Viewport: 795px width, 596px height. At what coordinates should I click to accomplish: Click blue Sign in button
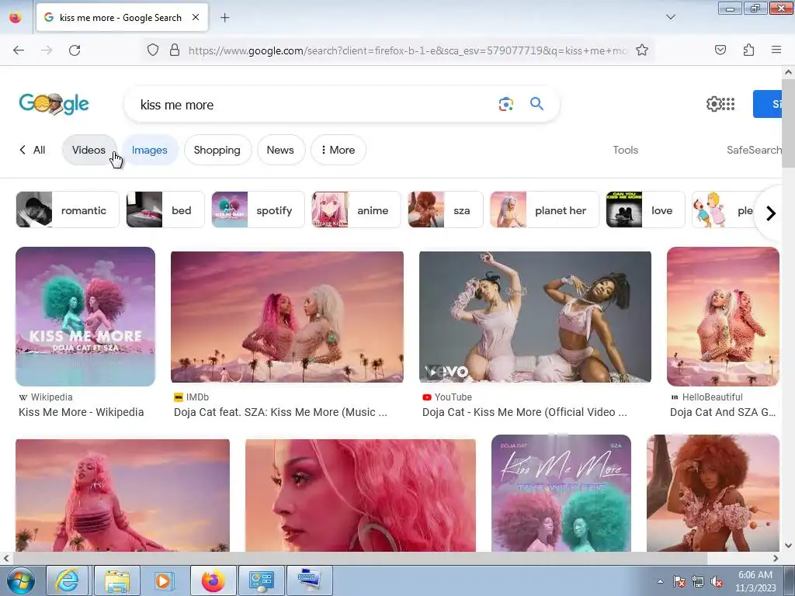click(768, 104)
